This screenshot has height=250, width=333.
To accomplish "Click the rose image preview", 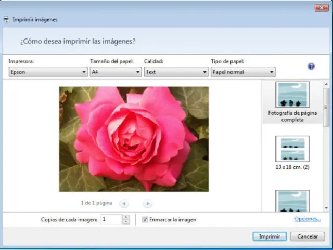I will (x=134, y=139).
